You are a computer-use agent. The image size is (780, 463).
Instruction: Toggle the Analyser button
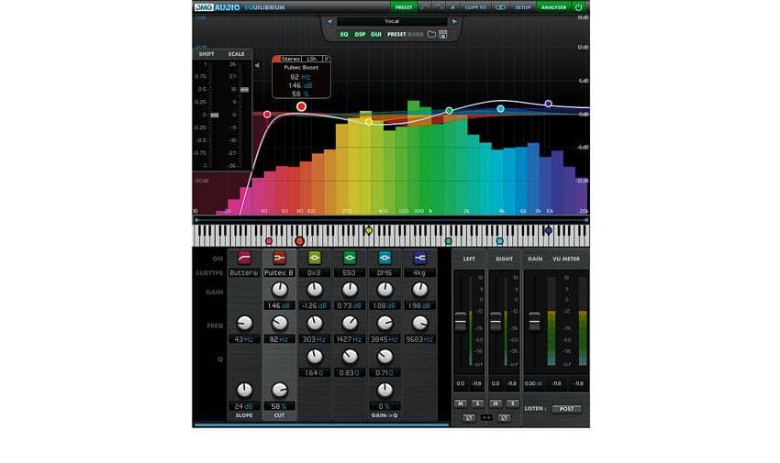pos(553,7)
